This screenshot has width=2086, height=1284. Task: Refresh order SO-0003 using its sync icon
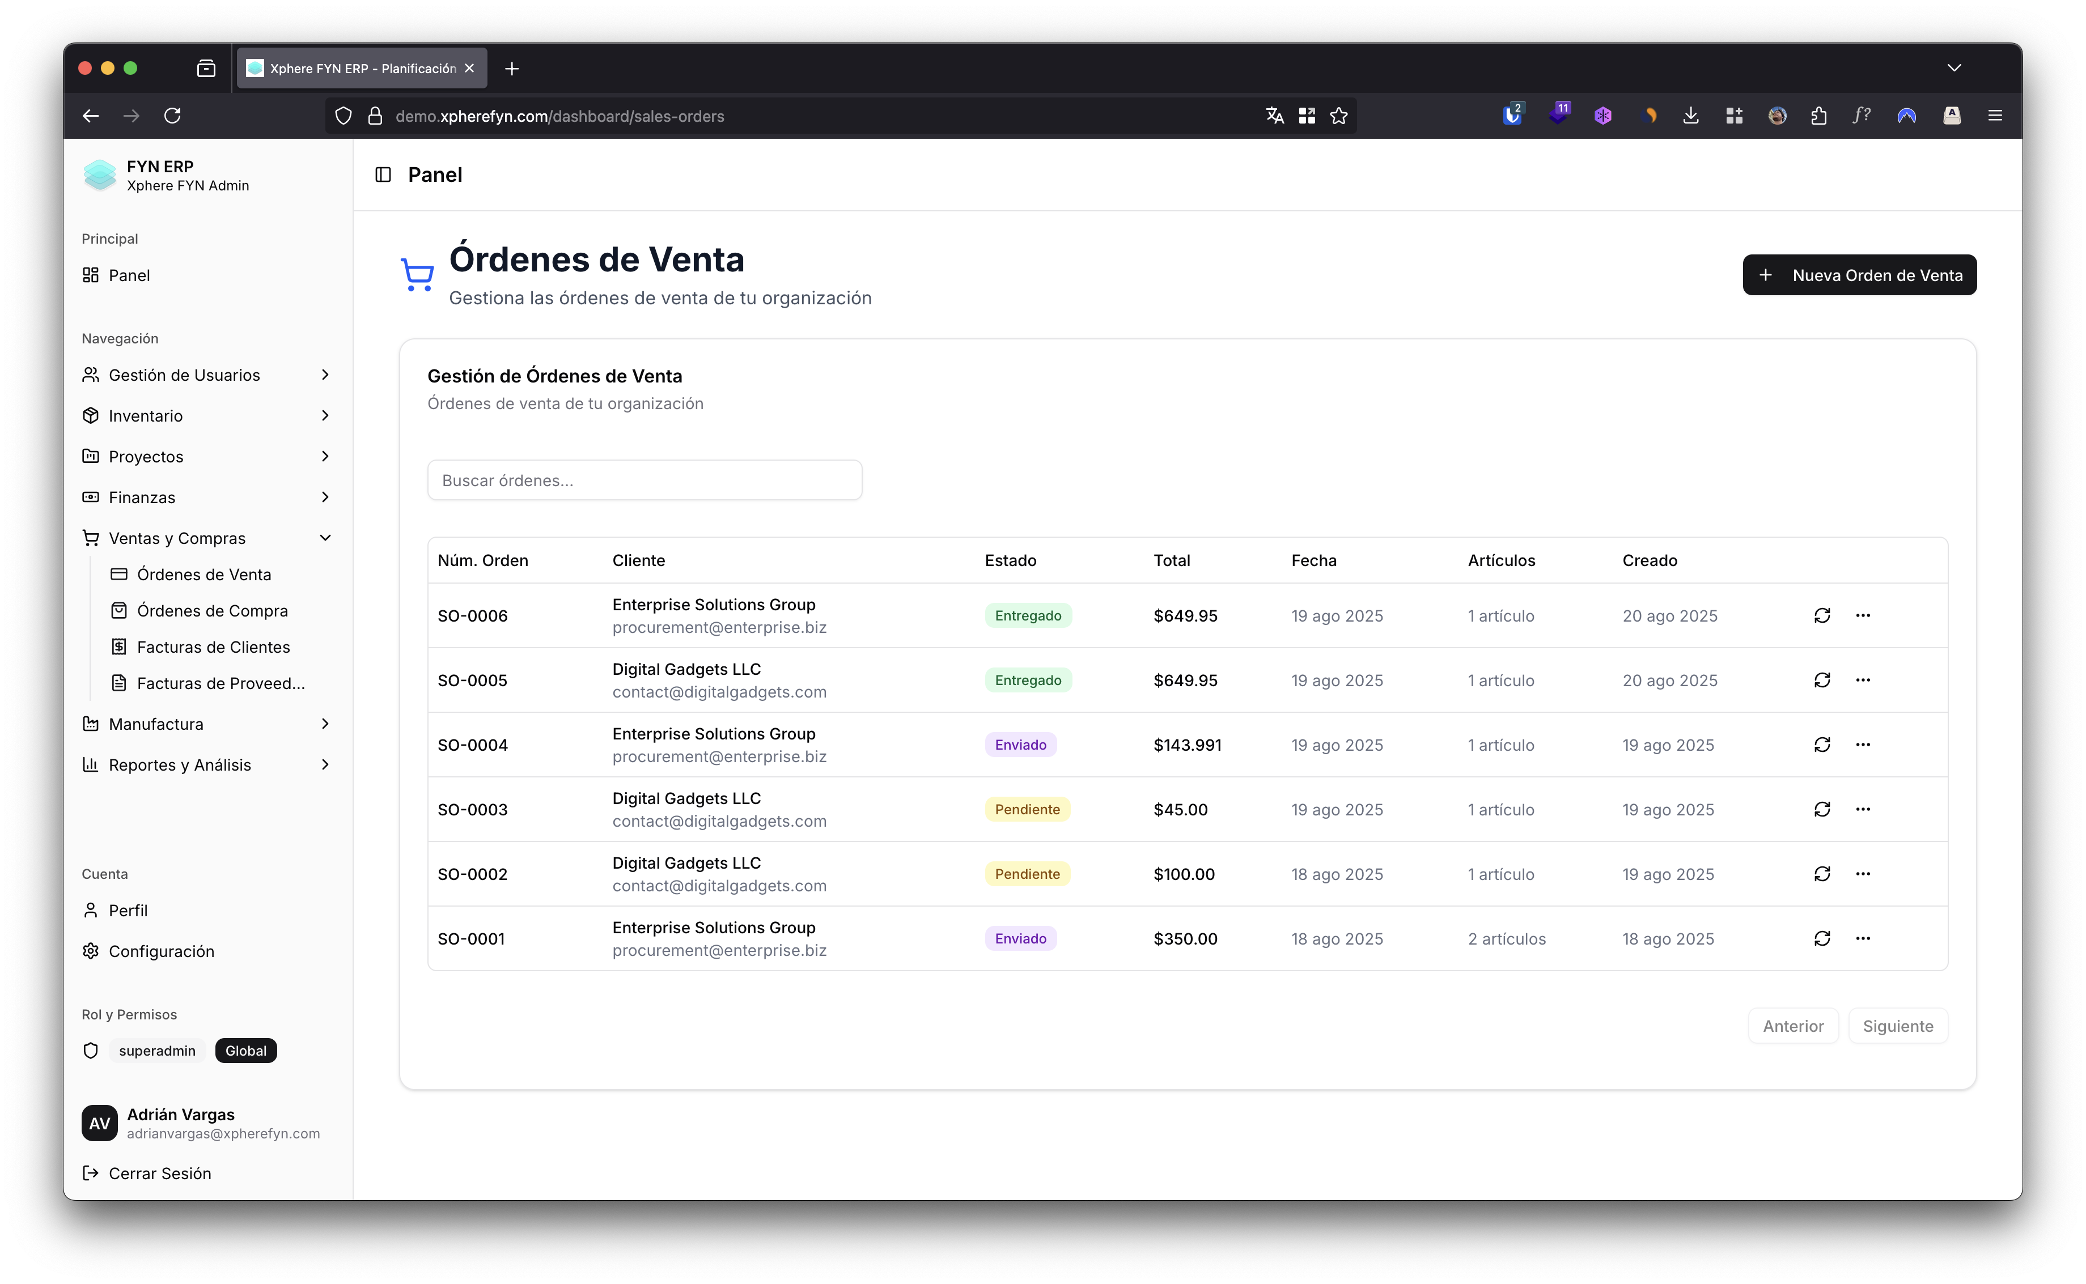click(x=1823, y=809)
